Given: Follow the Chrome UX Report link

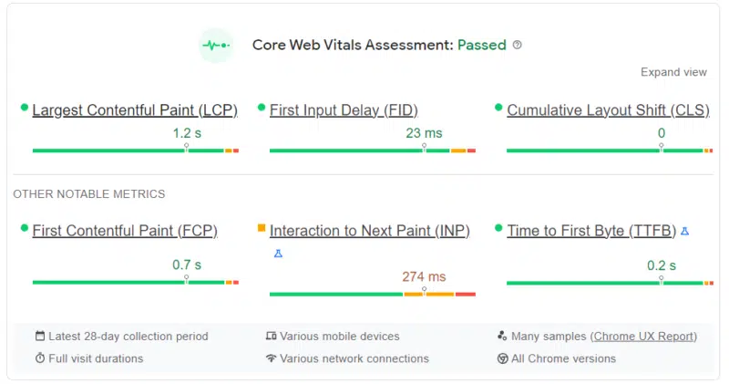Looking at the screenshot, I should [644, 337].
